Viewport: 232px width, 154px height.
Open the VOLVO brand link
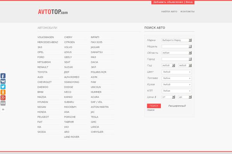click(x=68, y=47)
